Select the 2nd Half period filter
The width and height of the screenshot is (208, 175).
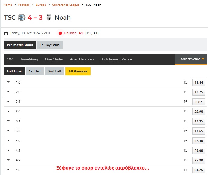coord(54,71)
